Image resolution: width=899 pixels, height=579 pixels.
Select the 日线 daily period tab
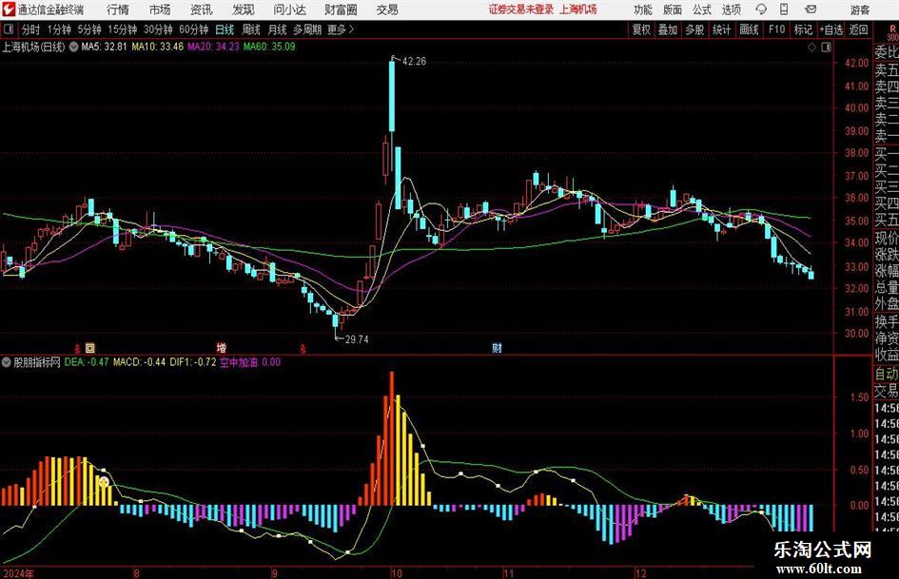tap(225, 29)
